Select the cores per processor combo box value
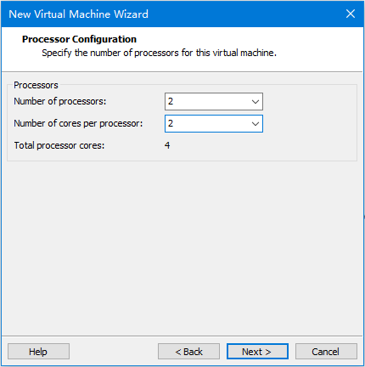The height and width of the screenshot is (367, 365). click(x=214, y=123)
